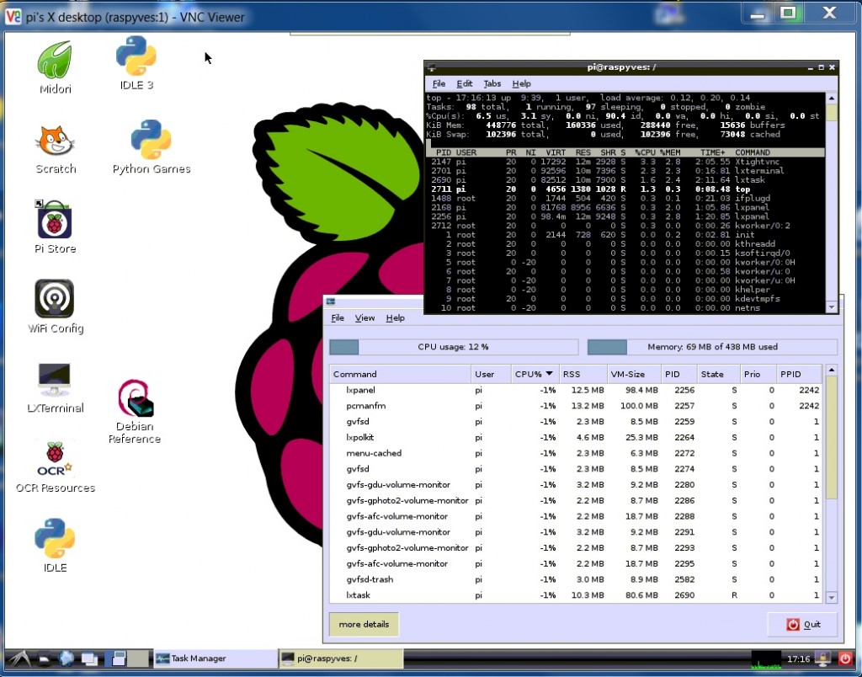Screen dimensions: 862x677
Task: Sort processes by CPU% column header
Action: 534,374
